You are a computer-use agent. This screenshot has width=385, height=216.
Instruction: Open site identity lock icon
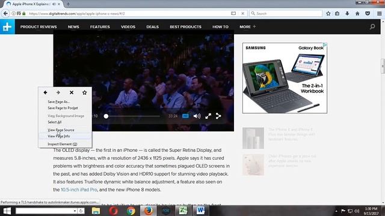(x=24, y=13)
